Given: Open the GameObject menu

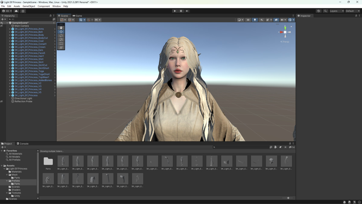Looking at the screenshot, I should click(x=29, y=6).
